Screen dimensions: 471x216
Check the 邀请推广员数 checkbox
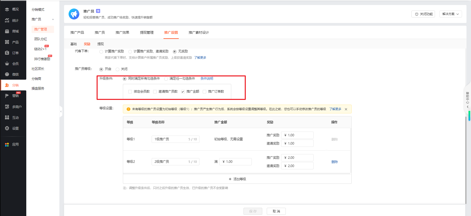155,92
